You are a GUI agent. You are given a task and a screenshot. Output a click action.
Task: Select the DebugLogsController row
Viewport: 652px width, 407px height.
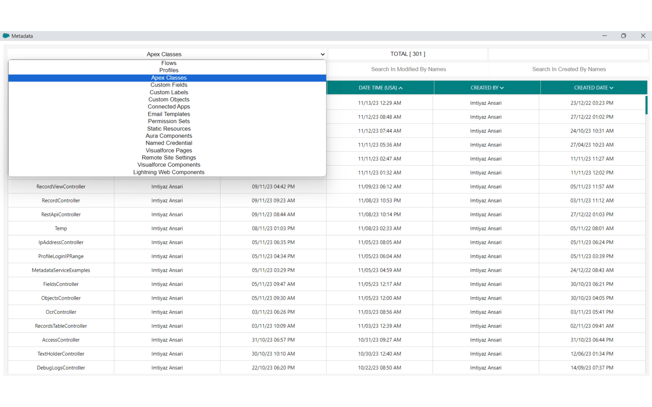[61, 367]
